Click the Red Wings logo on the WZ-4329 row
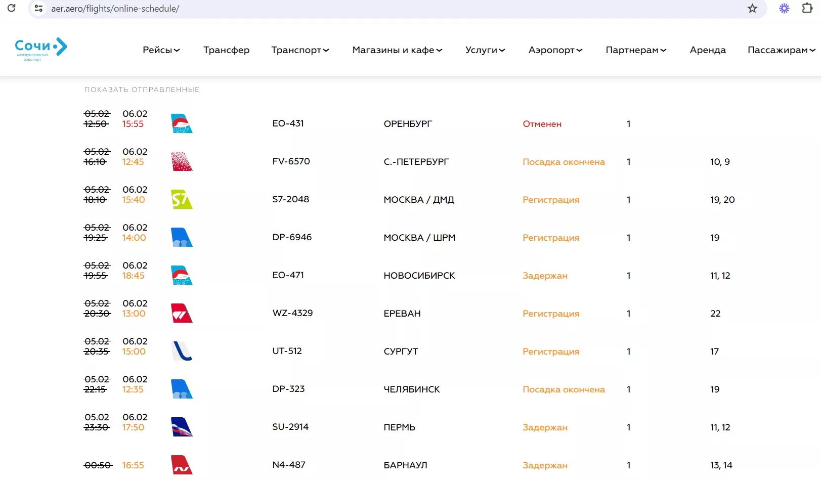Image resolution: width=821 pixels, height=482 pixels. tap(182, 313)
